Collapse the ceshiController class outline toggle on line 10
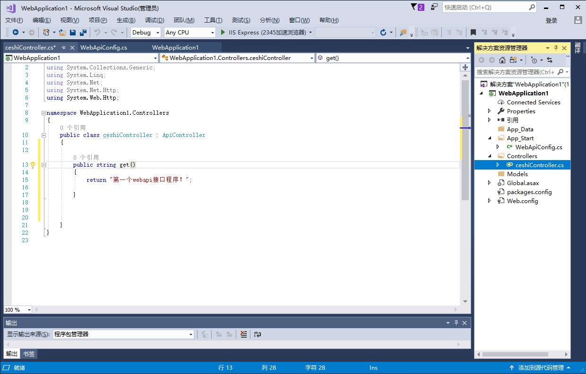This screenshot has height=374, width=586. click(43, 135)
